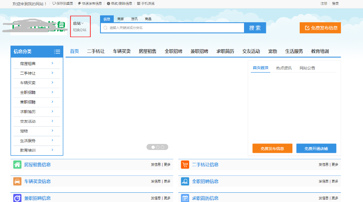Select the 商家 search tab

[121, 19]
